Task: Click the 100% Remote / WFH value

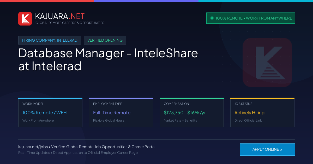Action: pyautogui.click(x=45, y=113)
